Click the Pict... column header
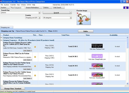 tap(35, 35)
